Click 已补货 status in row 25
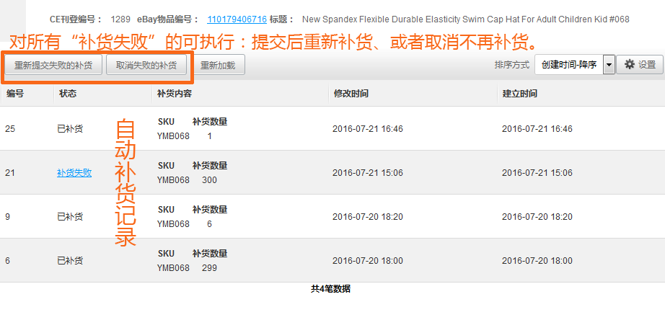This screenshot has height=320, width=665. tap(70, 129)
